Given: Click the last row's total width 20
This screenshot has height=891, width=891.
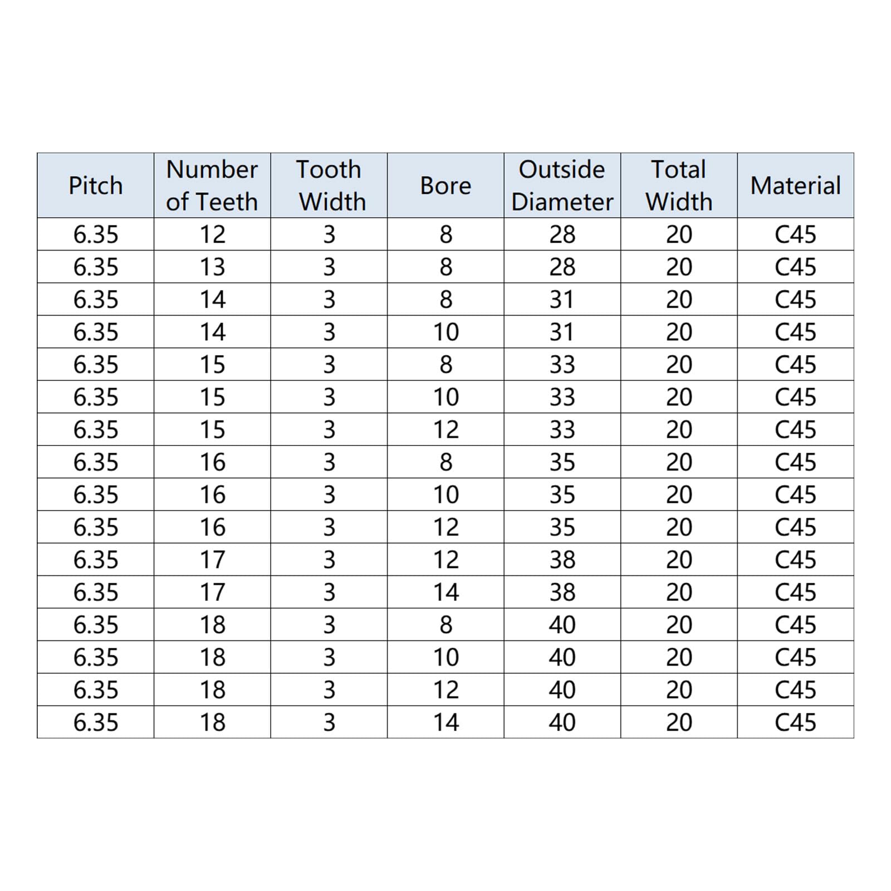Looking at the screenshot, I should pos(679,722).
